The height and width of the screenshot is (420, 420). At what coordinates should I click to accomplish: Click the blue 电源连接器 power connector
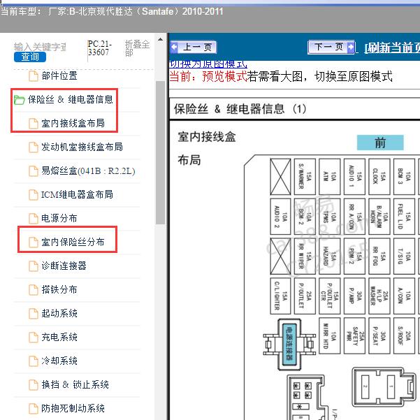click(289, 345)
